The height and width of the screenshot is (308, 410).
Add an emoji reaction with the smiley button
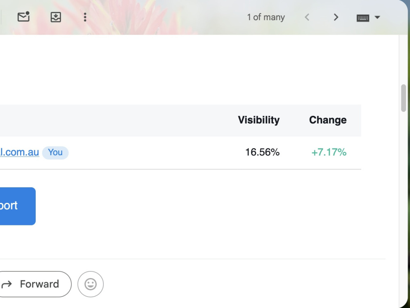[x=91, y=284]
